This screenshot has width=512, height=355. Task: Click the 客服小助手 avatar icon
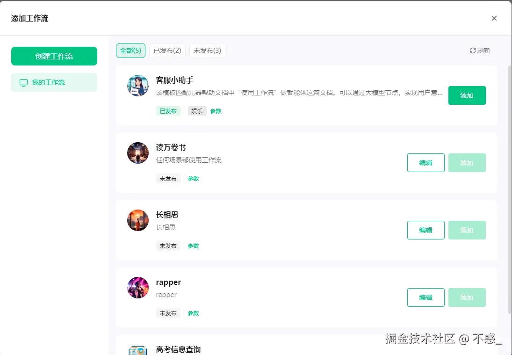coord(137,86)
